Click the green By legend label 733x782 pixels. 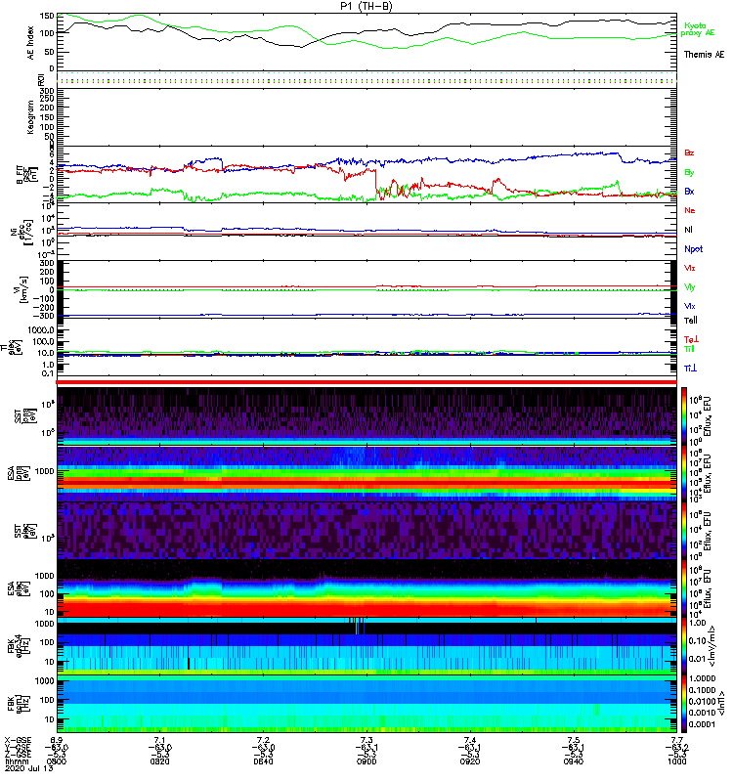[x=689, y=173]
